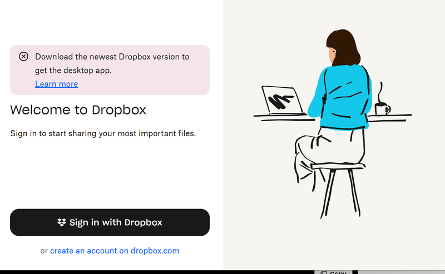The height and width of the screenshot is (274, 445).
Task: Click the 'Sign in to start sharing' text
Action: tap(103, 133)
